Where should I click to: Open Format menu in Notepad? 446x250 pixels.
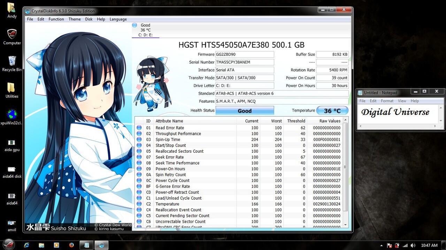[x=387, y=101]
